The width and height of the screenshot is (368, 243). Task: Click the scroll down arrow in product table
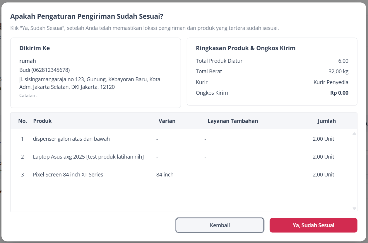pyautogui.click(x=354, y=209)
